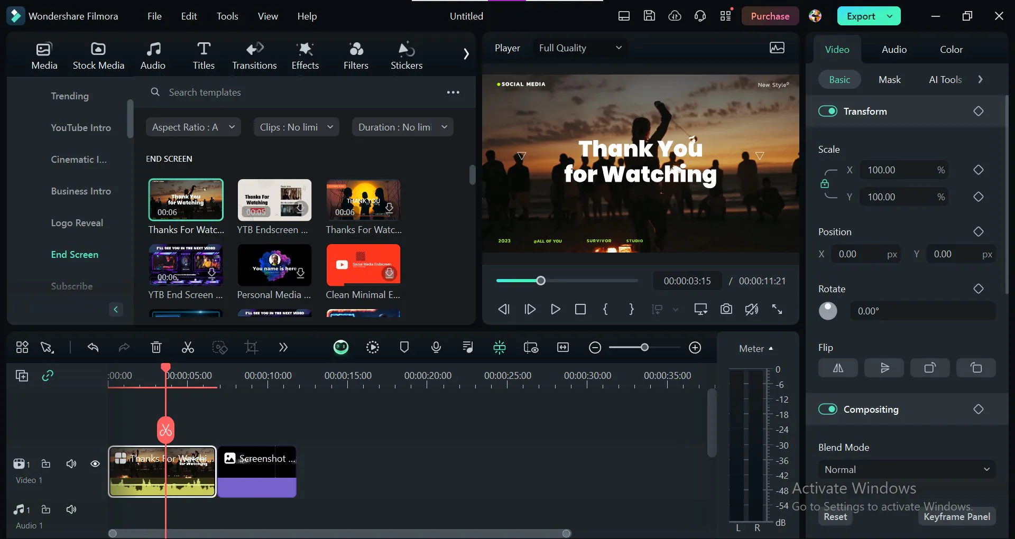Screen dimensions: 1015x539
Task: Click the Reset button
Action: tap(835, 517)
